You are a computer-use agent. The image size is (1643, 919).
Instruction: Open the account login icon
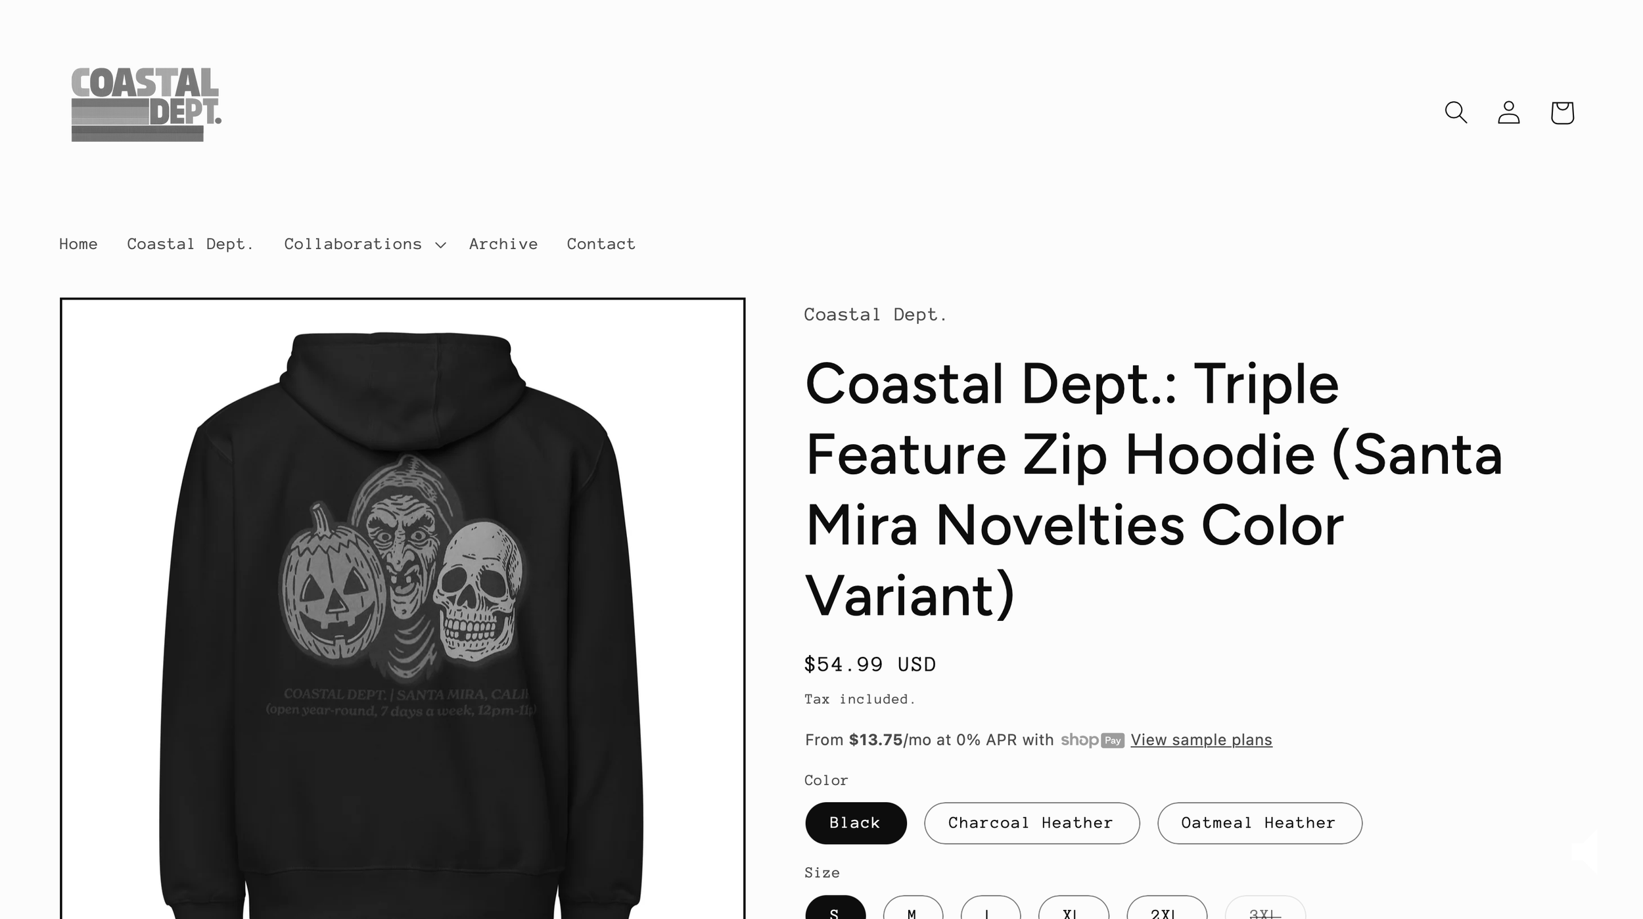1509,112
